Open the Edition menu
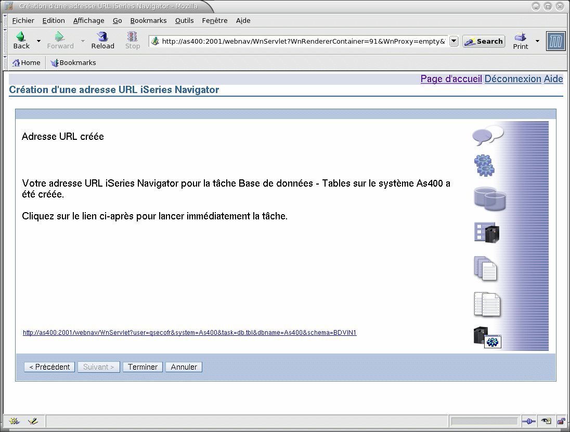The image size is (570, 432). coord(54,21)
